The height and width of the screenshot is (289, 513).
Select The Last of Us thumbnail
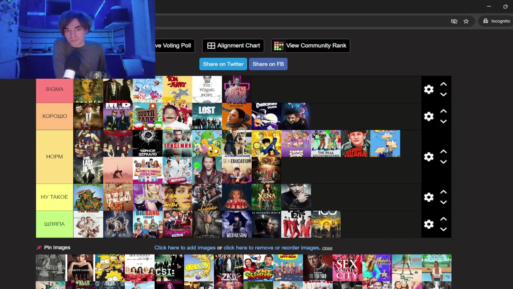(x=88, y=170)
